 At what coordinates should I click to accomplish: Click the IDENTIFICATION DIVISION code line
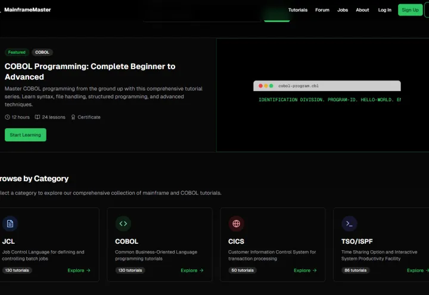[329, 100]
